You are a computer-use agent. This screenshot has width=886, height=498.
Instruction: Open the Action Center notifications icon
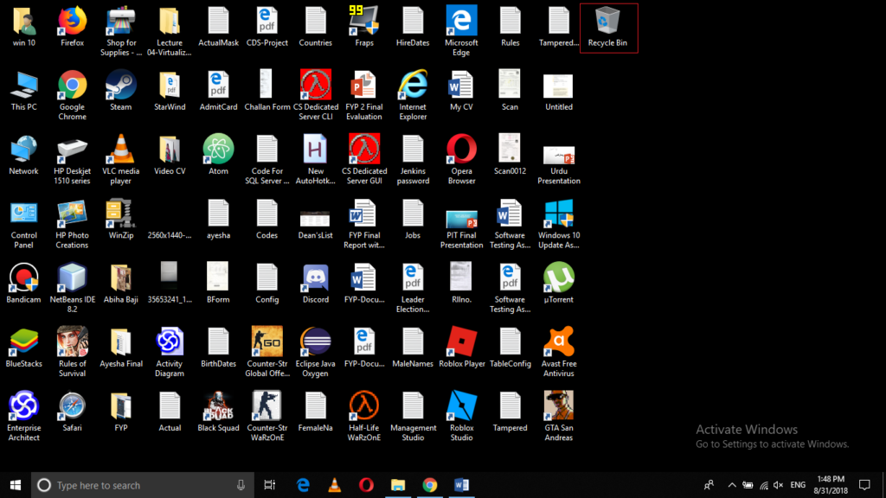pos(864,485)
